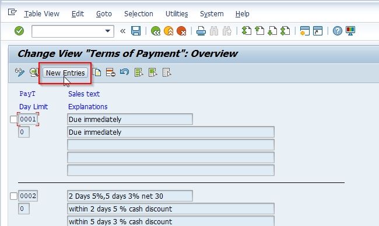This screenshot has height=226, width=379.
Task: Click the Generate Shortcut icon
Action: (318, 31)
